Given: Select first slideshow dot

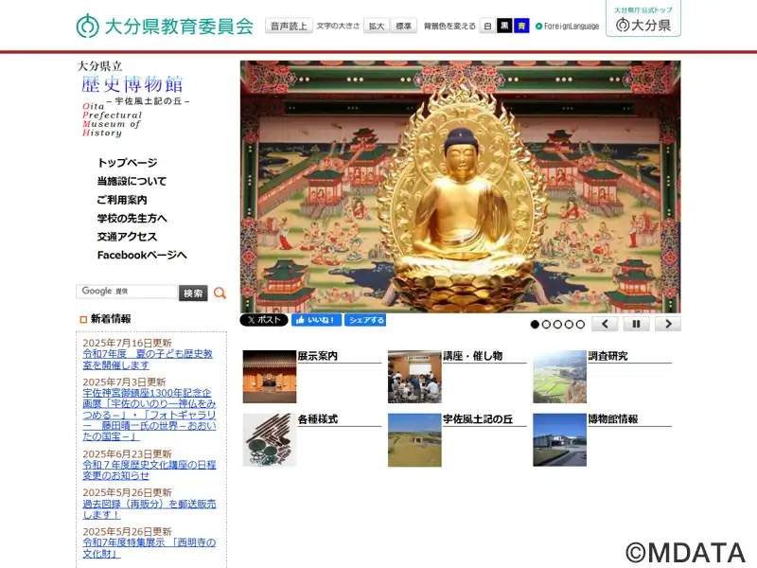Looking at the screenshot, I should [535, 324].
